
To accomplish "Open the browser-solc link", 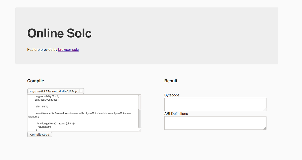I will pos(68,50).
